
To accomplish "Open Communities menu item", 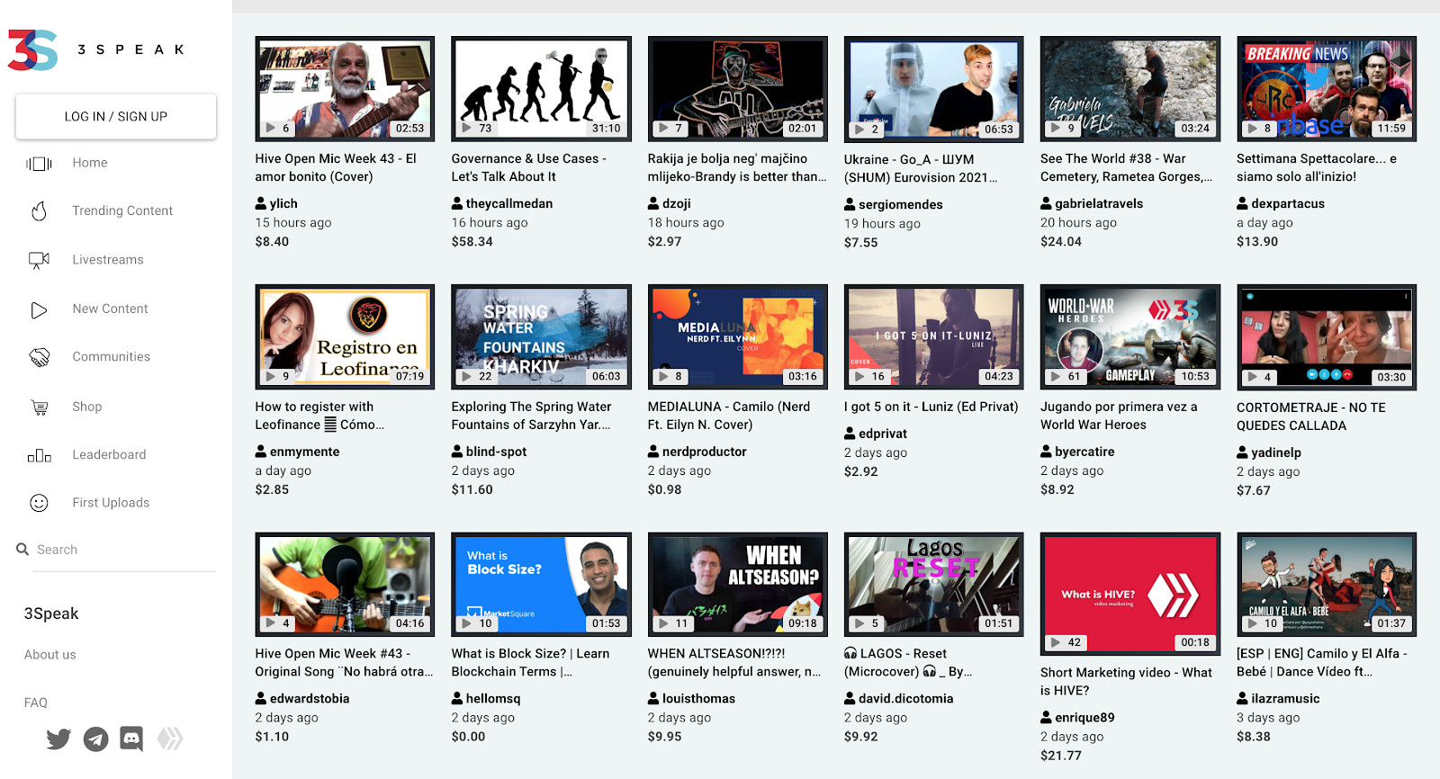I will pos(112,357).
